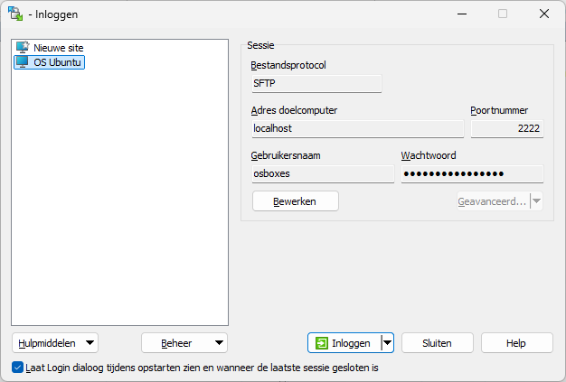566x382 pixels.
Task: Minimize the Inloggen window
Action: pyautogui.click(x=462, y=14)
